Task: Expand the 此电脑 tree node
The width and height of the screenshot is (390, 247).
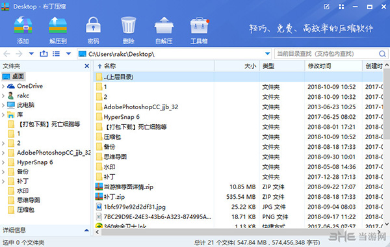Action: click(x=3, y=105)
